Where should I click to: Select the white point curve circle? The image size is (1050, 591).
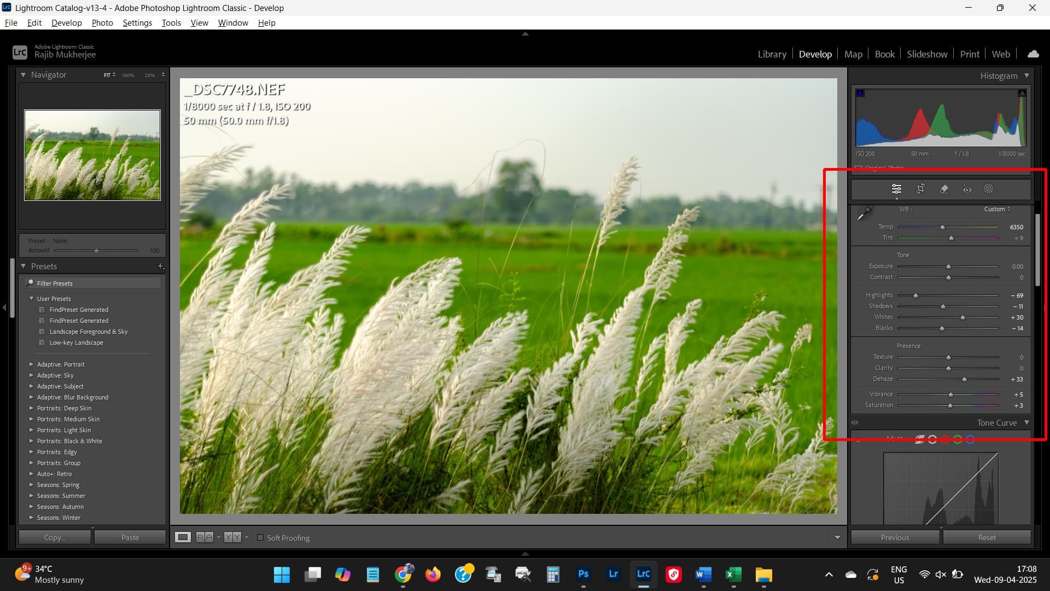(x=932, y=439)
